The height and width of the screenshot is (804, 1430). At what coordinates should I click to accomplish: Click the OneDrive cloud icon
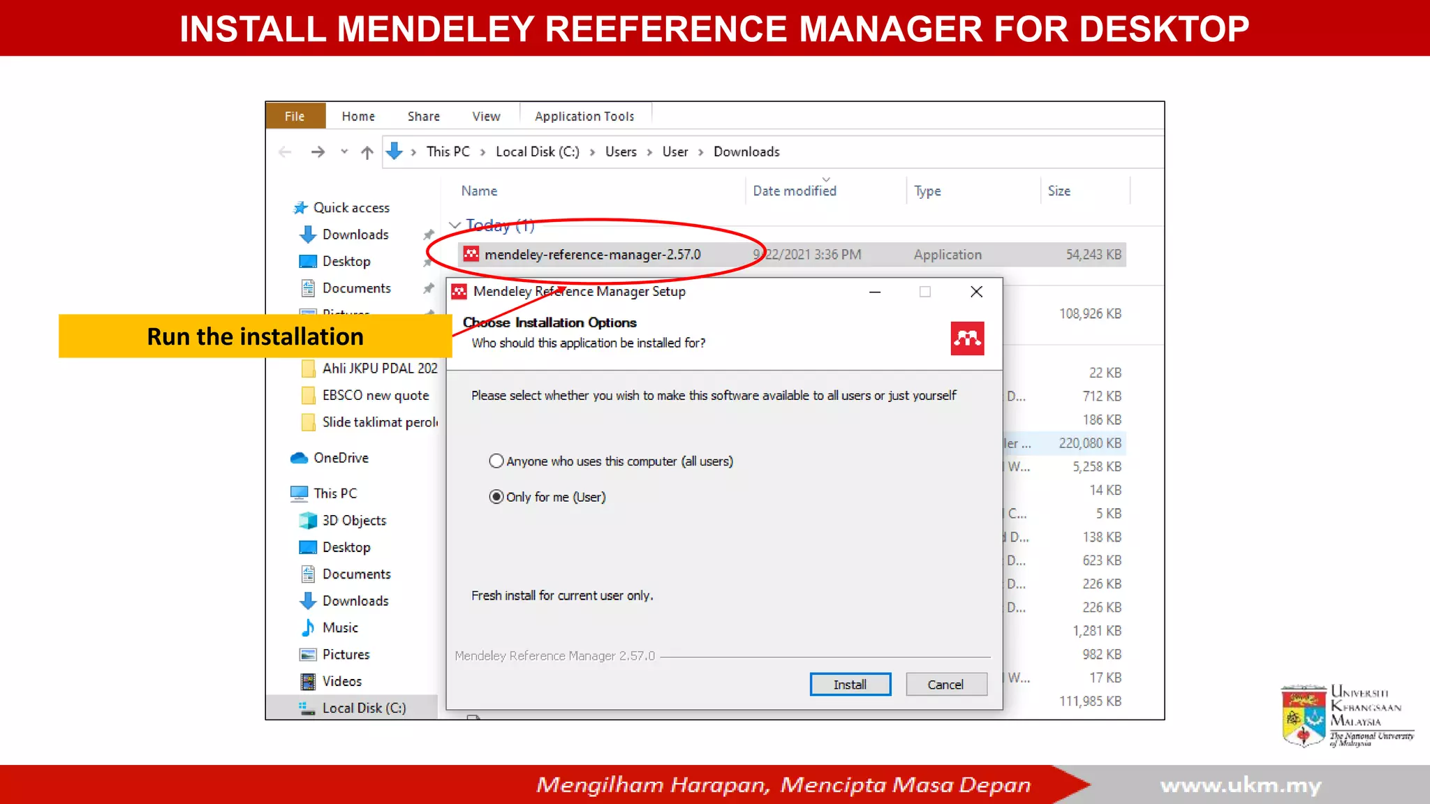pyautogui.click(x=300, y=458)
